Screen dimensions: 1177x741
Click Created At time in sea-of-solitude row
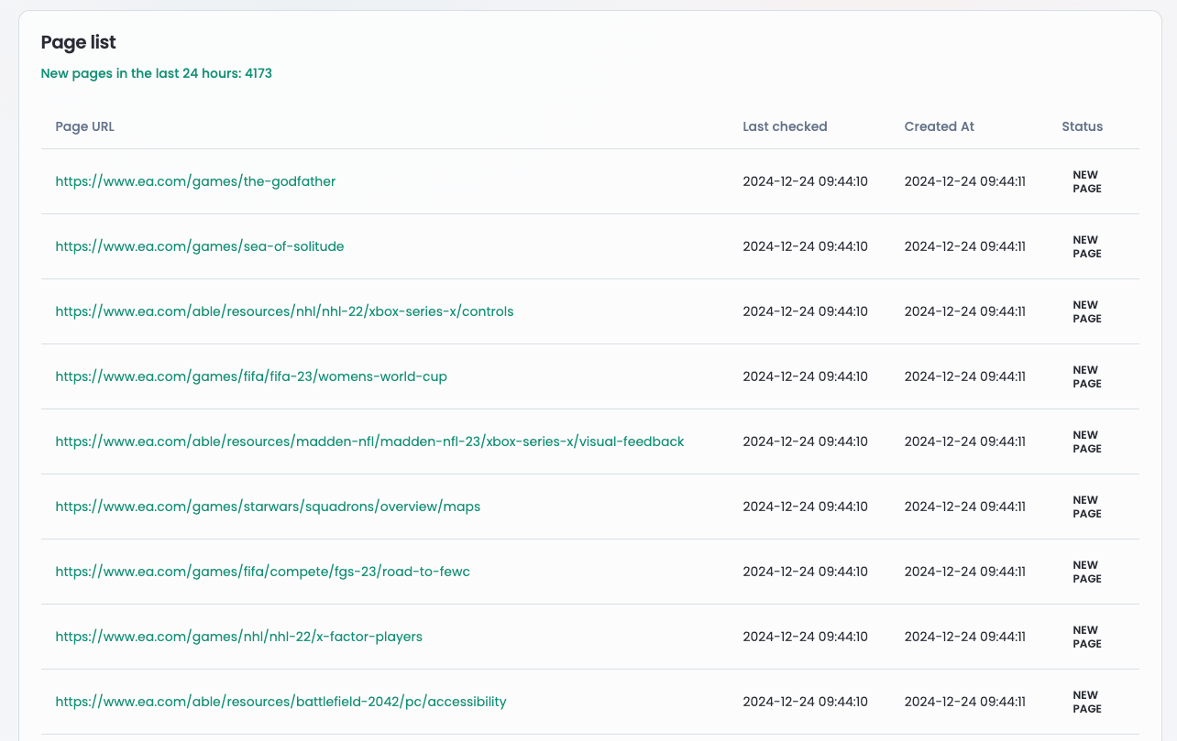tap(964, 246)
